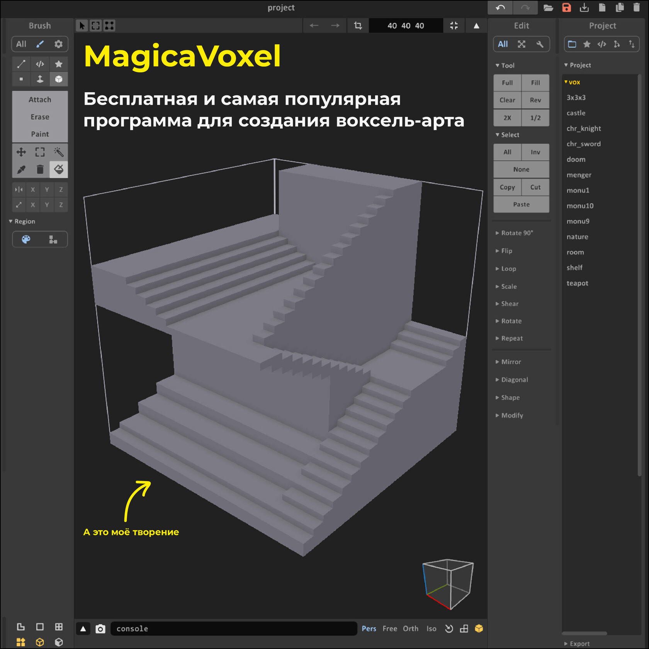Image resolution: width=649 pixels, height=649 pixels.
Task: Select the Pattern brush star icon
Action: coord(59,64)
